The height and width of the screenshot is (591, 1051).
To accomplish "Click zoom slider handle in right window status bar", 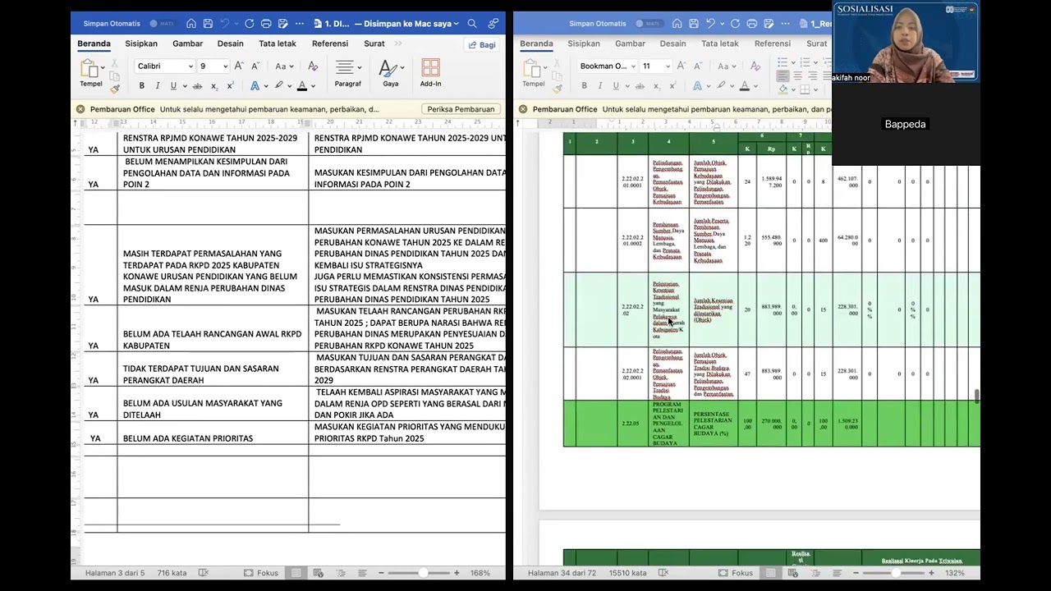I will point(896,573).
